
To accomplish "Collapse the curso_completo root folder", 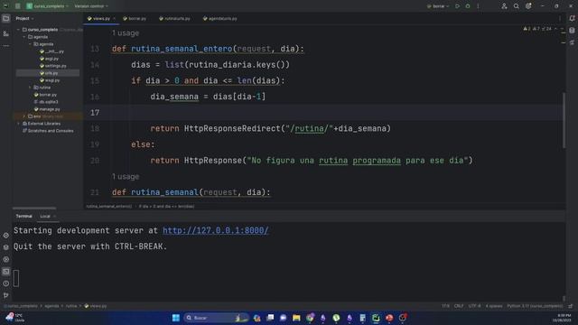I will (x=18, y=30).
